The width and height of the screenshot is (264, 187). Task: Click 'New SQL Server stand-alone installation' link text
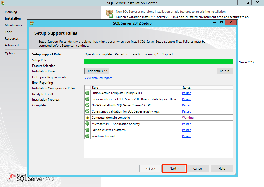171,12
